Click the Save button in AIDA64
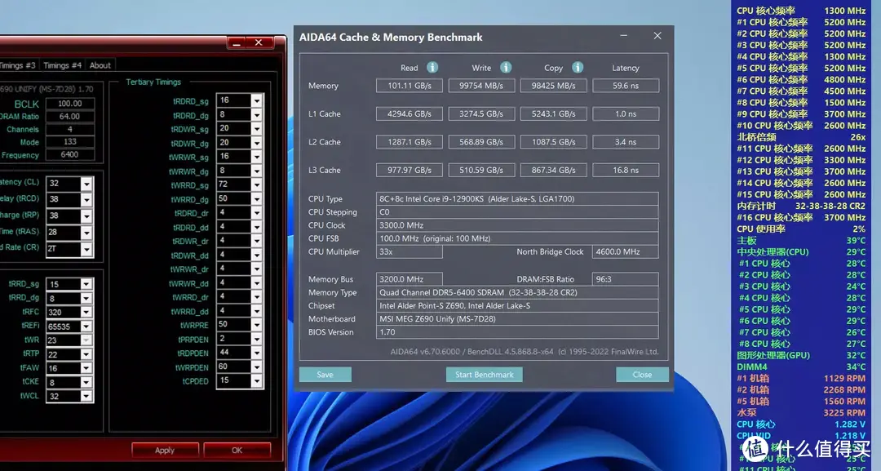881x471 pixels. pos(325,375)
